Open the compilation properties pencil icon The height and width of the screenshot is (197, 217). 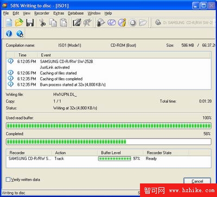77,23
